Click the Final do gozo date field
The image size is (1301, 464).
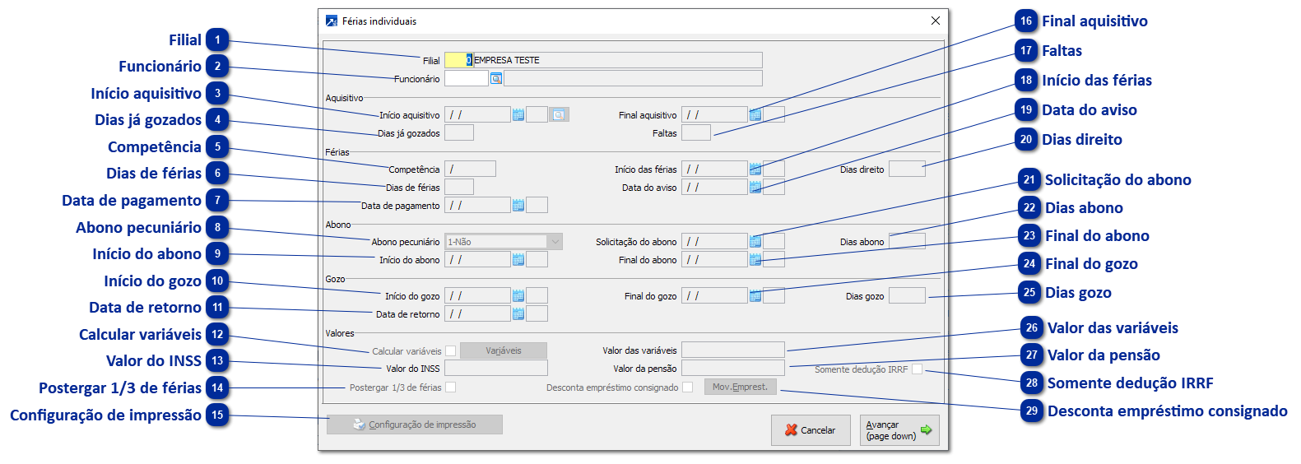point(714,296)
